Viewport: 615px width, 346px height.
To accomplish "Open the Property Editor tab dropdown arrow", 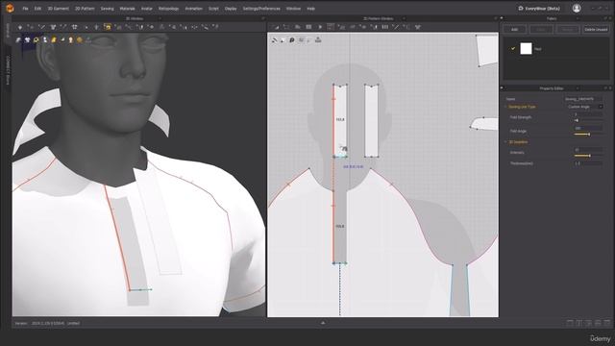I will tap(577, 88).
